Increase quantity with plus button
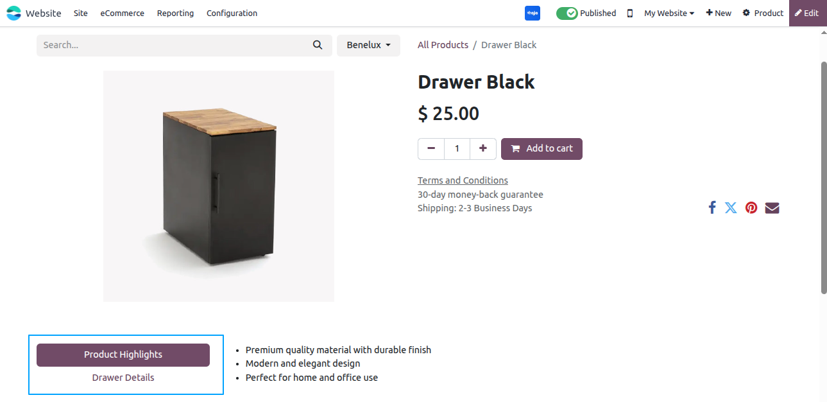 click(x=483, y=148)
